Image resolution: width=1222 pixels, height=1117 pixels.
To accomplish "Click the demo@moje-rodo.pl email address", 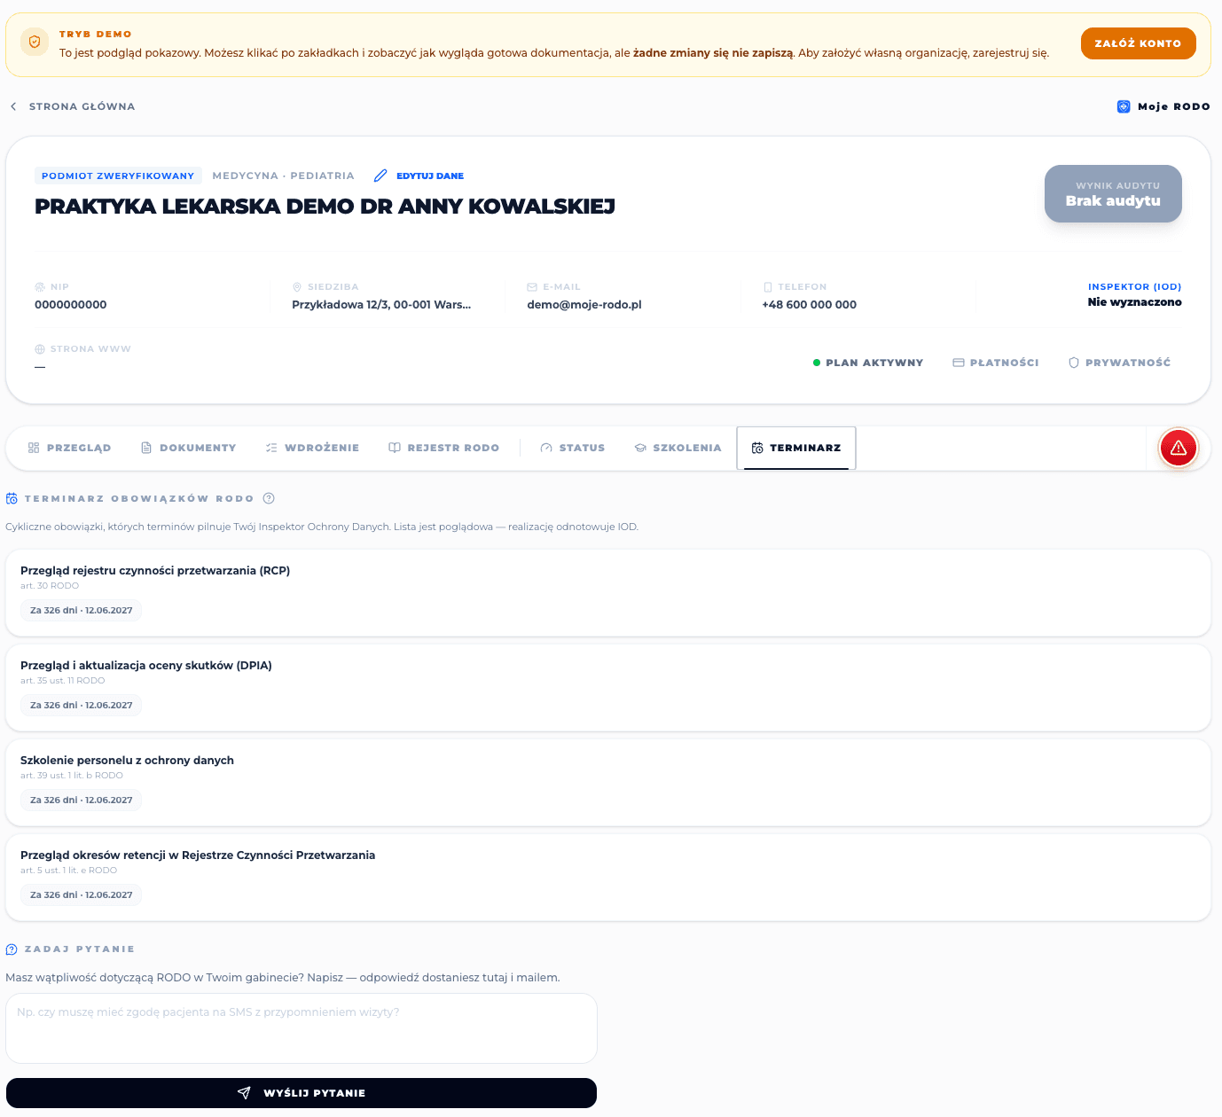I will (x=584, y=304).
